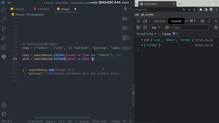
Task: Switch to Index.html editor tab
Action: click(x=41, y=9)
